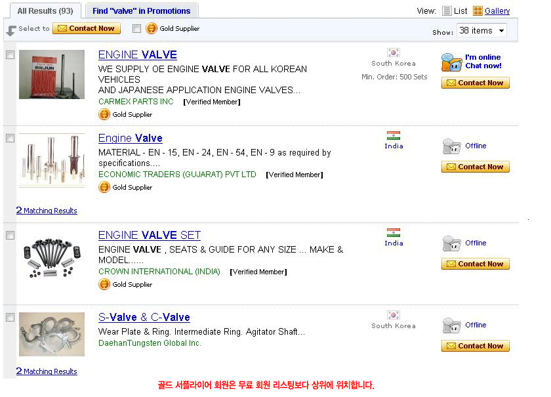Contact Now for DaehanTungsten listing

476,346
